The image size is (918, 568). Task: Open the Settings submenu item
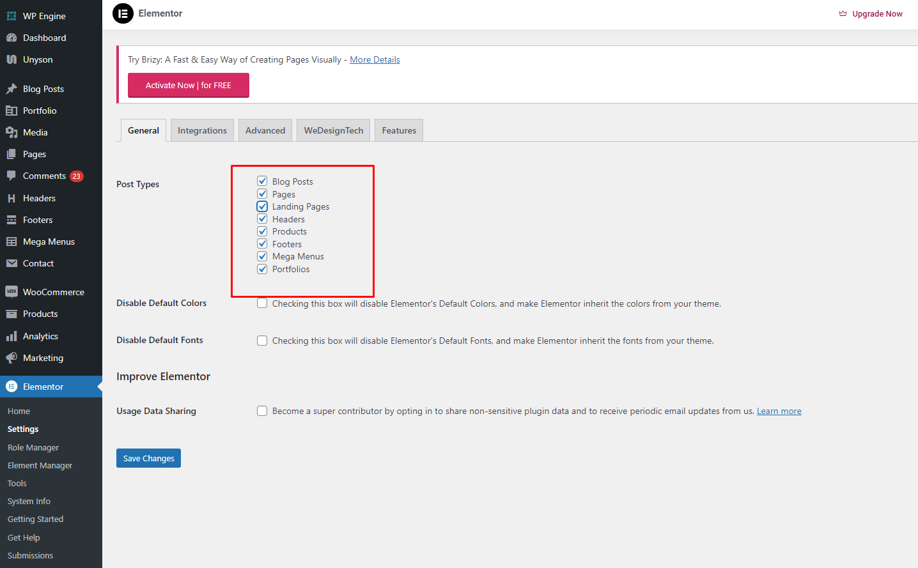[23, 429]
